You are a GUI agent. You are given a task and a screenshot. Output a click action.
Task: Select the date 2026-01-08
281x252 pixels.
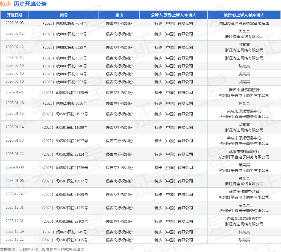tap(15, 167)
